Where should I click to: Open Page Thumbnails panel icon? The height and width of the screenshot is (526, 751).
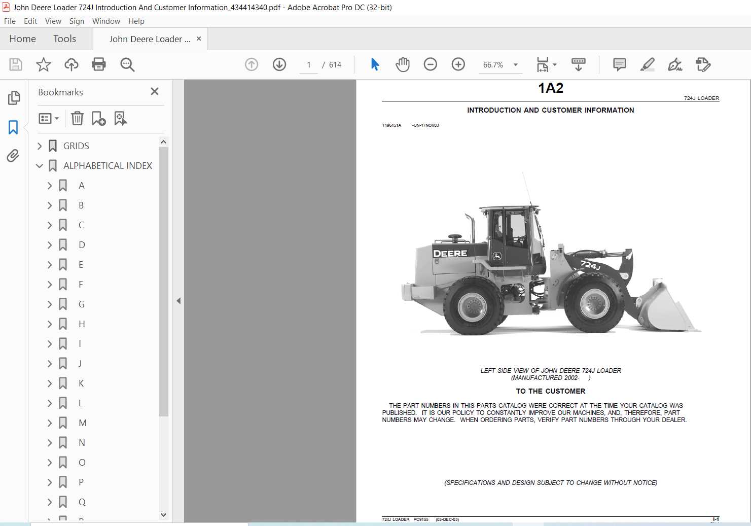pos(14,97)
